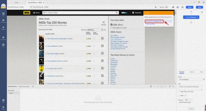Click watchlist bookmark for The Shawshank Redemption
The height and width of the screenshot is (111, 206).
tap(102, 38)
